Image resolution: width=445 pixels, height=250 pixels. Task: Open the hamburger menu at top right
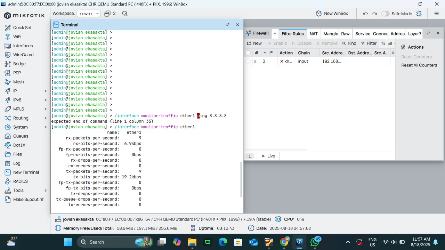[436, 14]
